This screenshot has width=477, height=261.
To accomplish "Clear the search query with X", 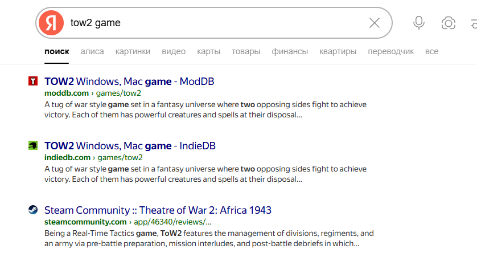I will click(374, 23).
